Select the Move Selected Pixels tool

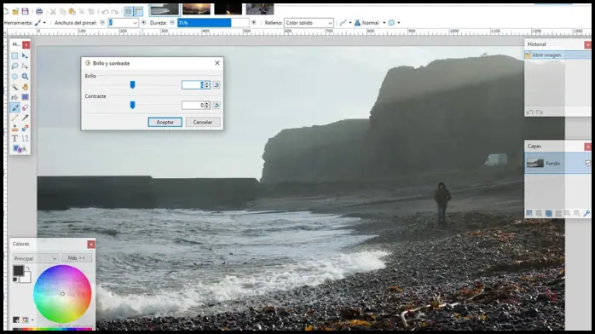pyautogui.click(x=25, y=55)
